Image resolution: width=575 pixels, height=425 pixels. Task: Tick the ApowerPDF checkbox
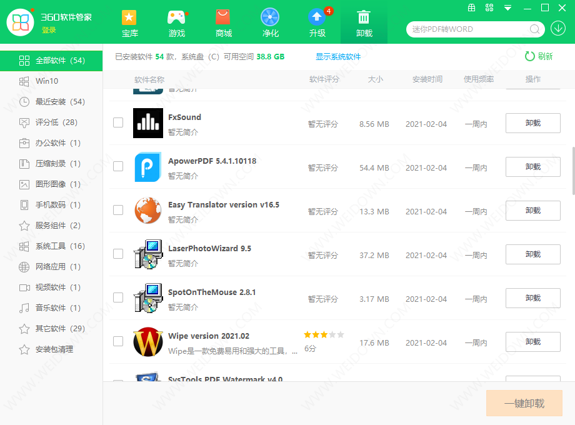click(x=118, y=166)
